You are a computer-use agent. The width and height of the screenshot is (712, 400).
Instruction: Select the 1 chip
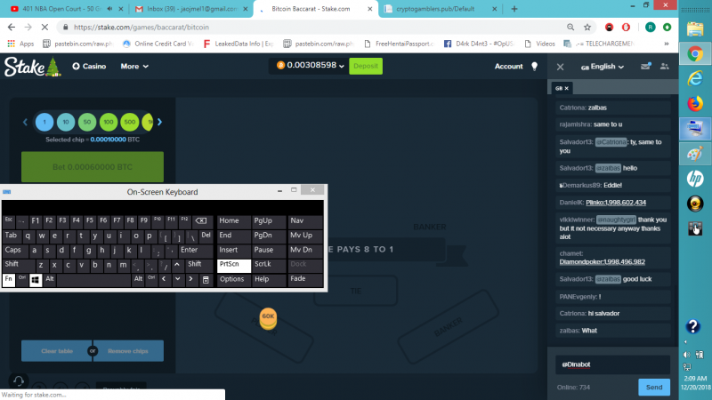44,122
